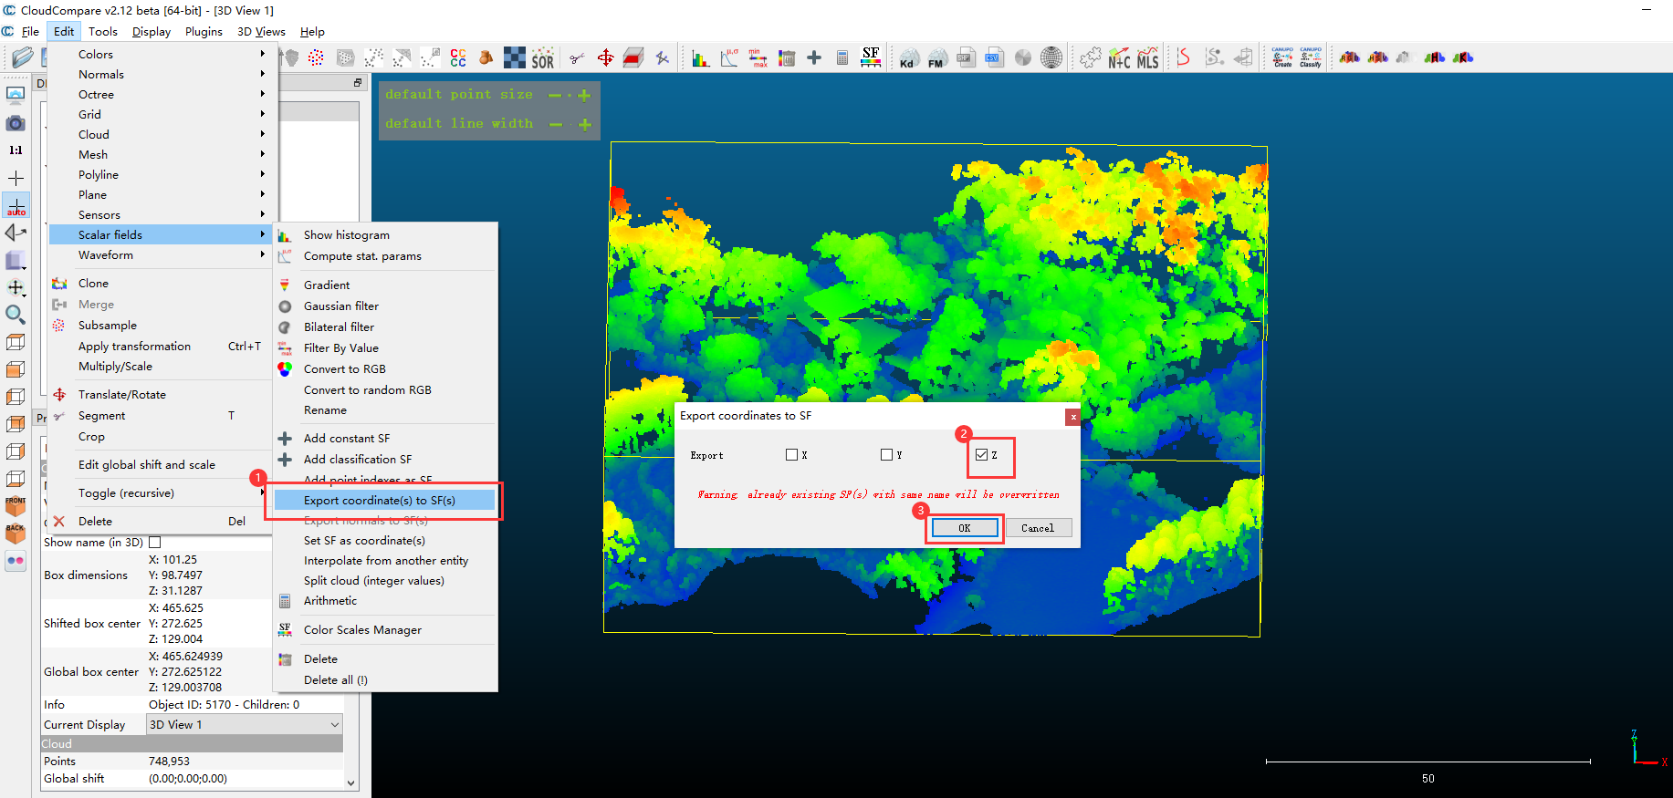Open the Plugins menu in menu bar
Screen dimensions: 1673x798
pos(204,31)
